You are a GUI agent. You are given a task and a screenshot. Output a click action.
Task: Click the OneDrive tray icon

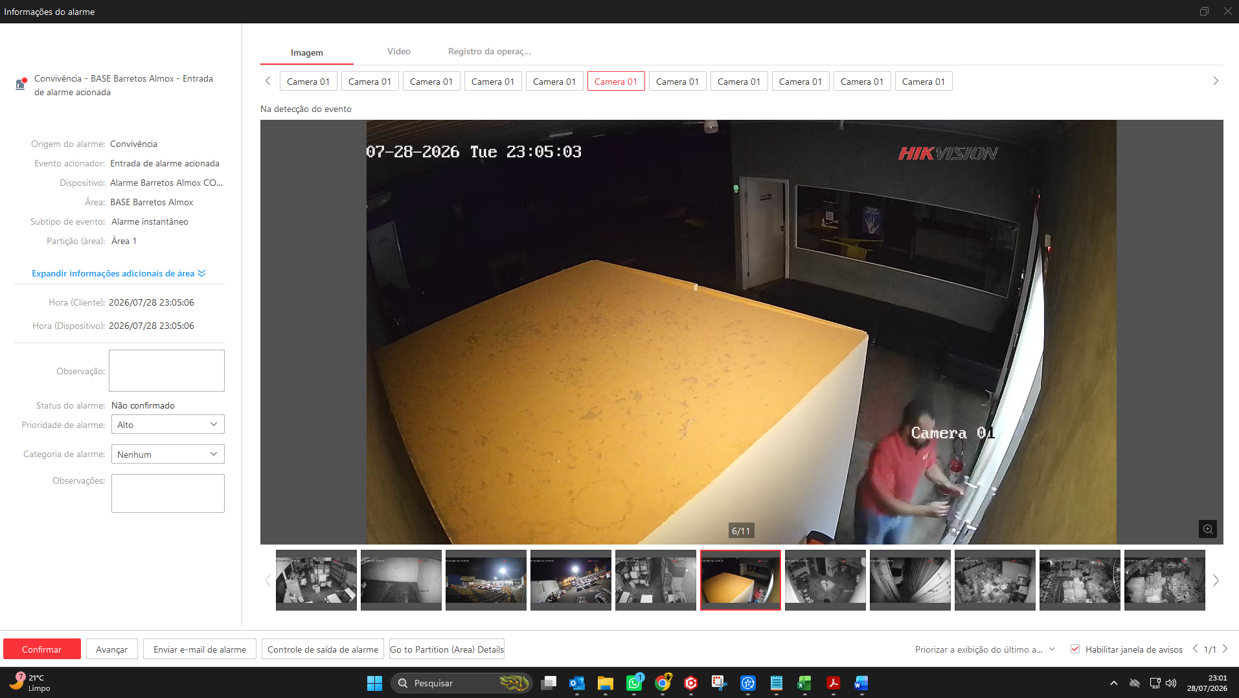pyautogui.click(x=1135, y=683)
